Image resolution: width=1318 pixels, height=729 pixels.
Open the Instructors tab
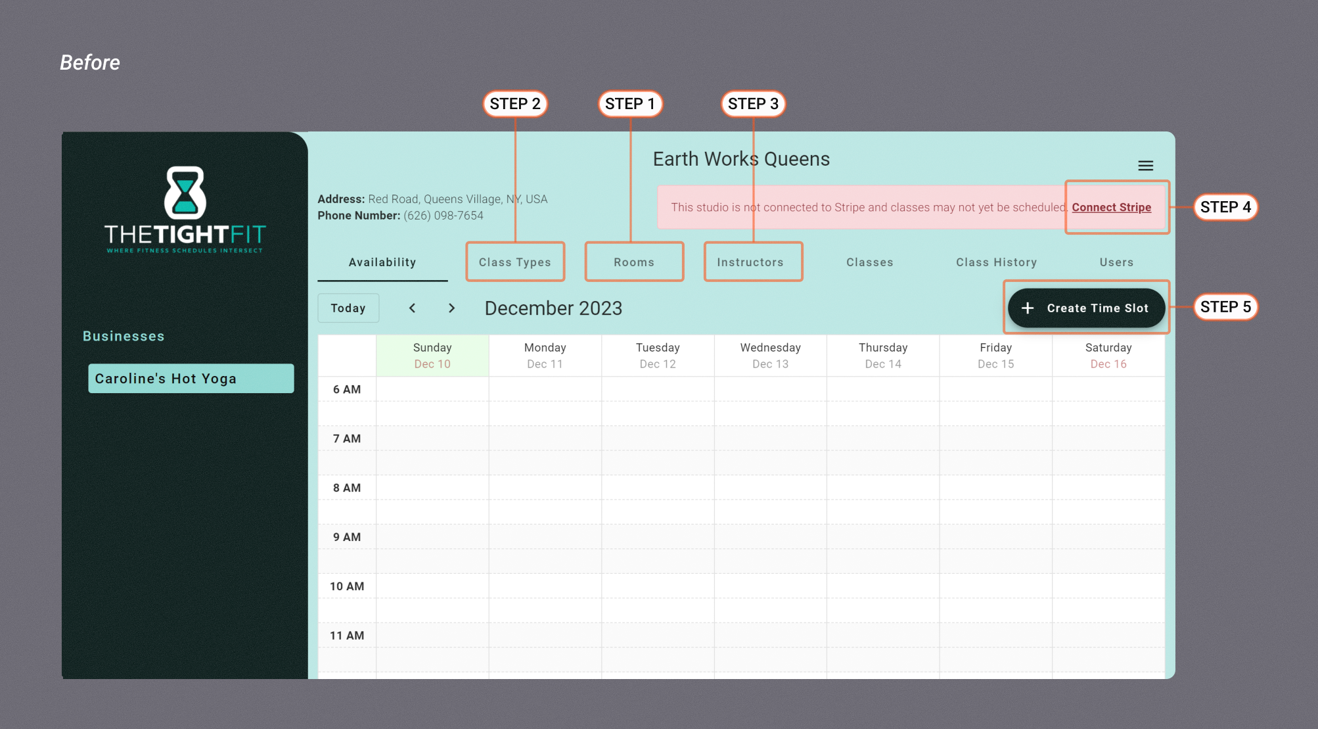point(750,262)
